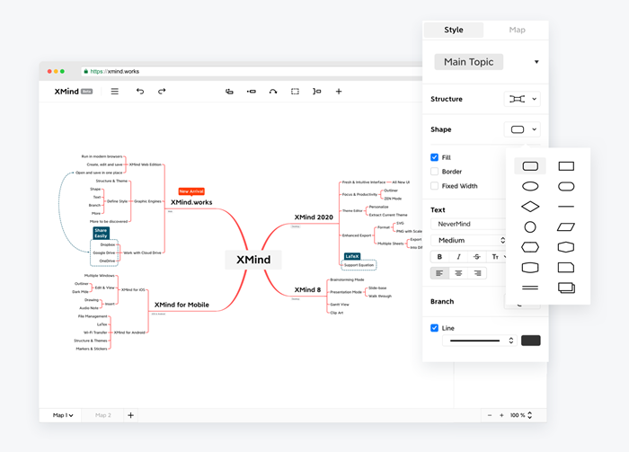Screen dimensions: 629x452
Task: Add a summary bracket from the toolbar
Action: coord(317,92)
